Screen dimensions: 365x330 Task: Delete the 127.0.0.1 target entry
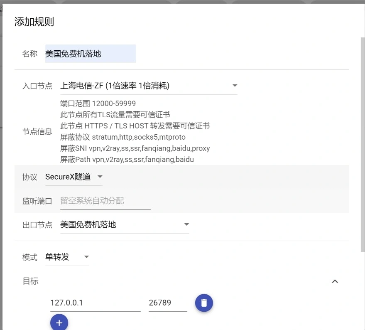coord(204,303)
